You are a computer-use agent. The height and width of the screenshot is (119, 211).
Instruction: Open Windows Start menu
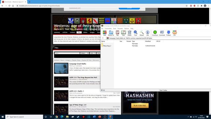3,117
